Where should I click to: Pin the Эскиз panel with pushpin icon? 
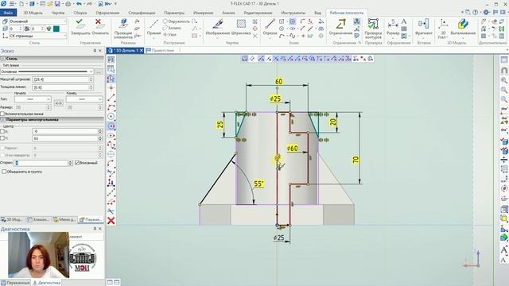[95, 51]
